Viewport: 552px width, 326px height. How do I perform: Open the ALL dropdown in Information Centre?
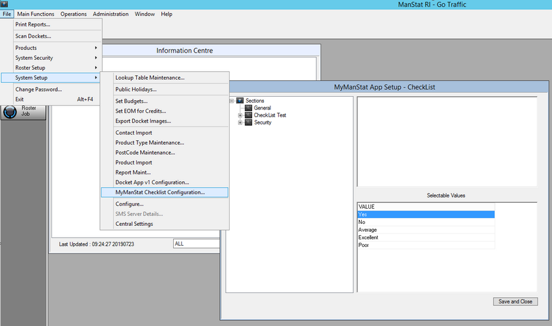click(x=195, y=244)
